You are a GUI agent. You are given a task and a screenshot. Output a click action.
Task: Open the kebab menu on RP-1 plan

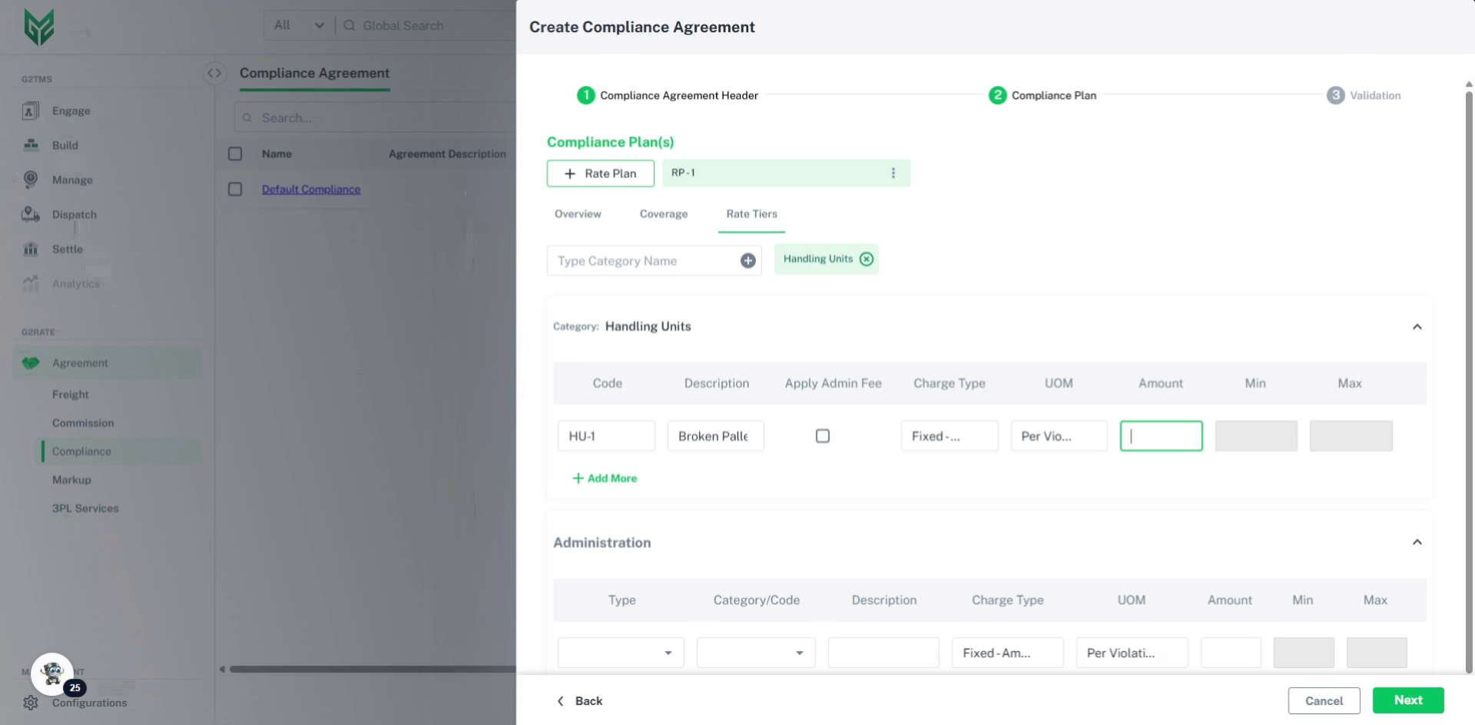click(893, 173)
